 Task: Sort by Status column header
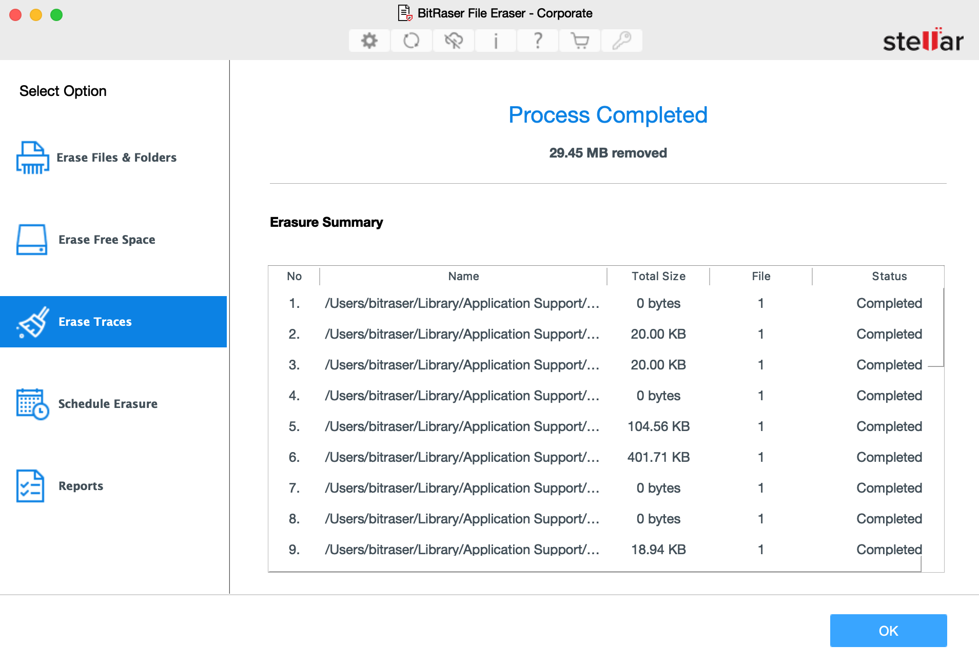point(889,276)
